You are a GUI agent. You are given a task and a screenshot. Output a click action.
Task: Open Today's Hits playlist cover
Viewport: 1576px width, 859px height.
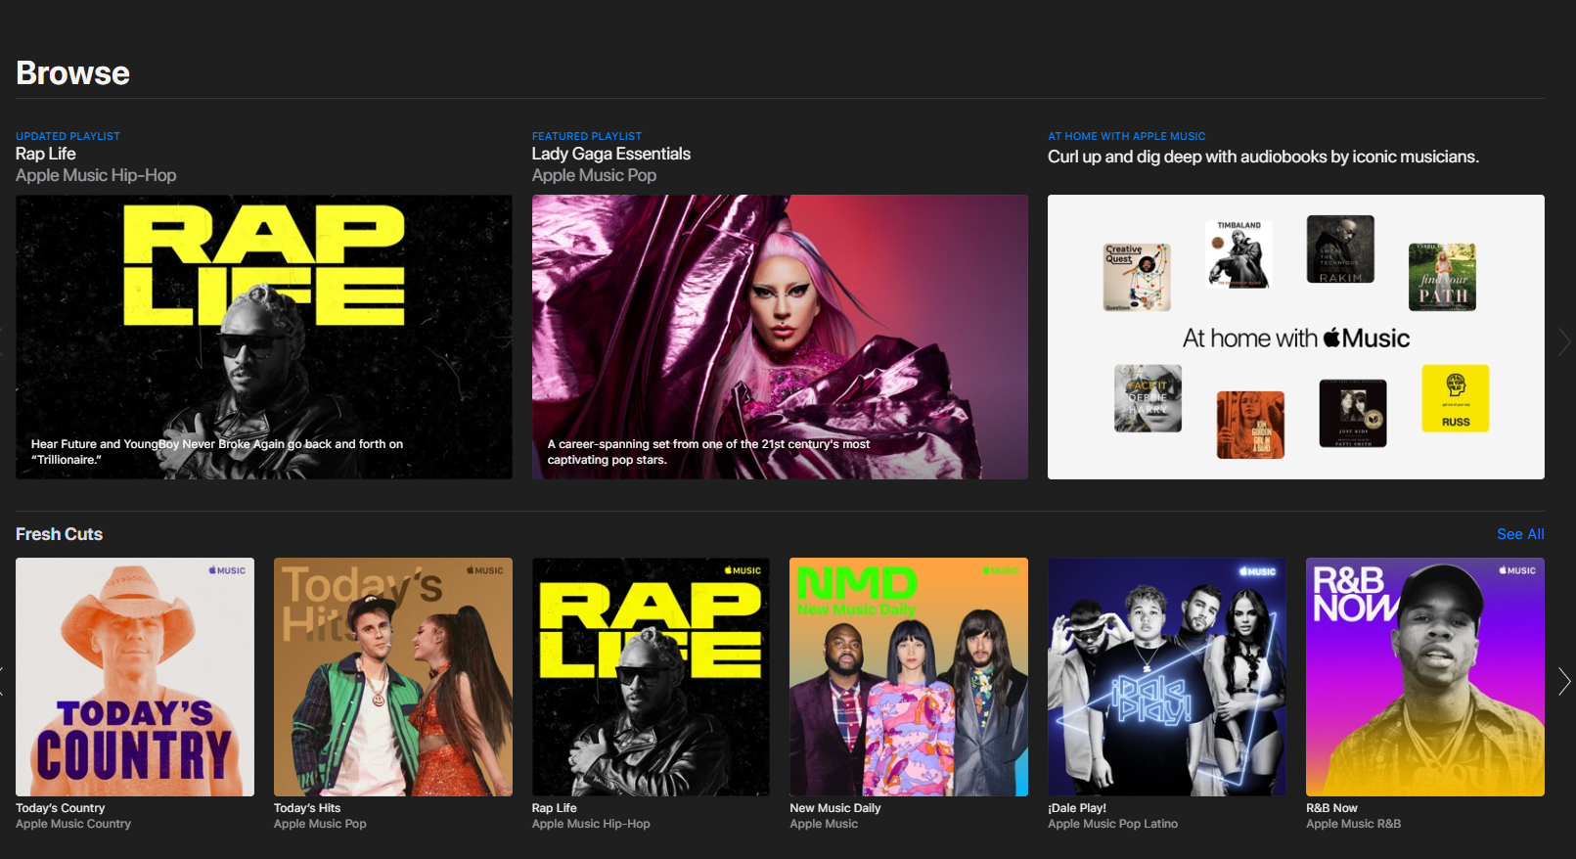click(393, 677)
